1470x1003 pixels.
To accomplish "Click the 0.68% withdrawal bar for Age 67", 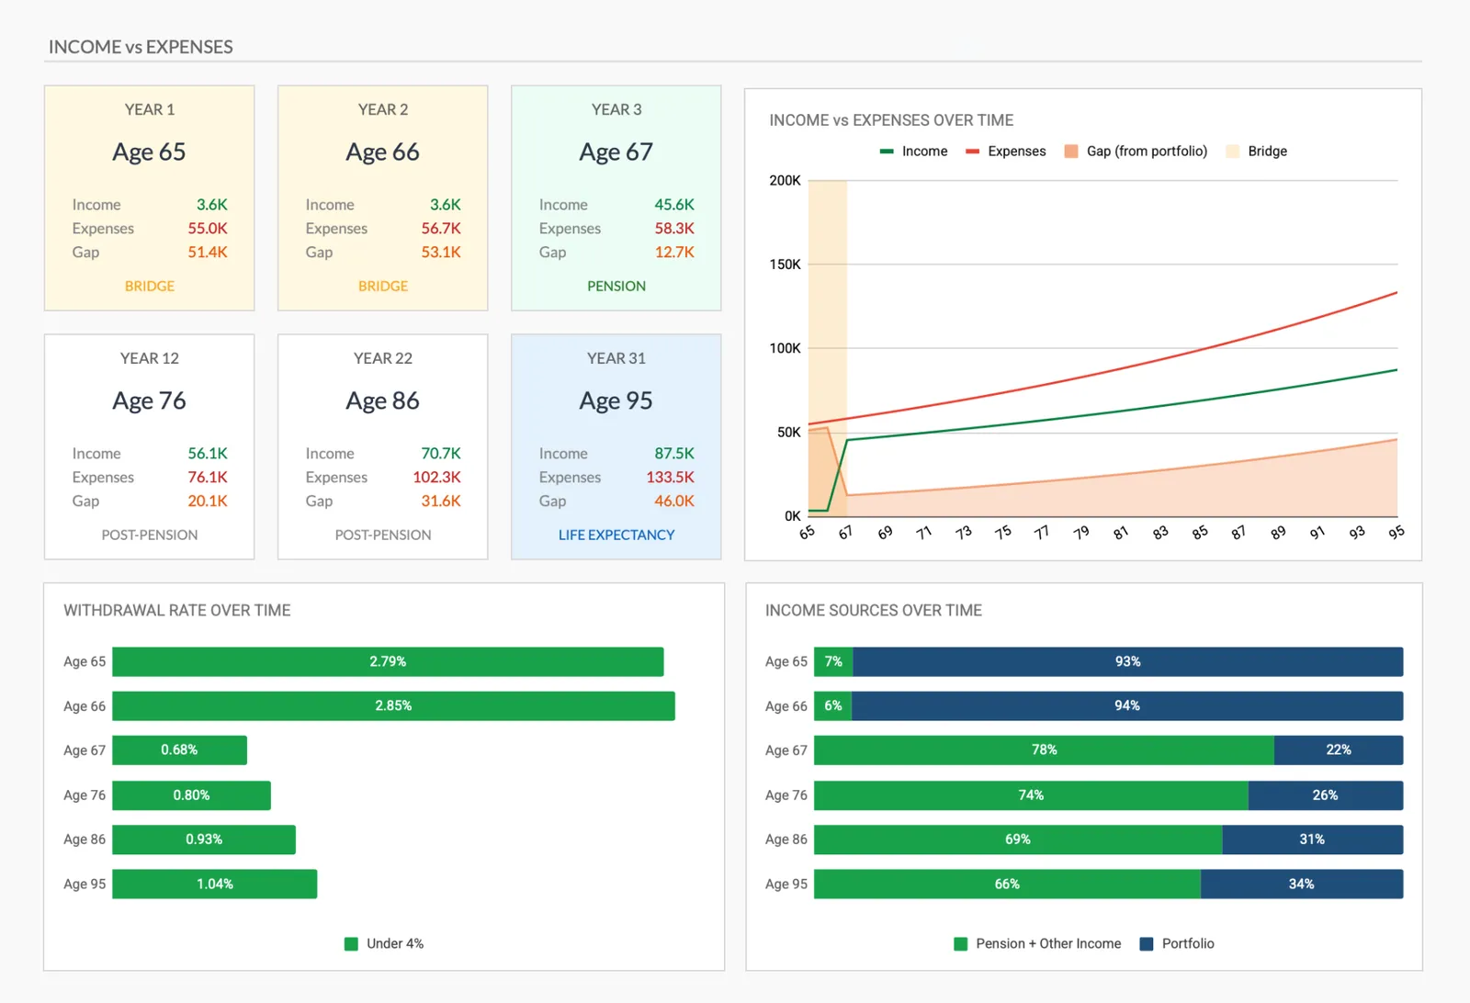I will tap(179, 750).
